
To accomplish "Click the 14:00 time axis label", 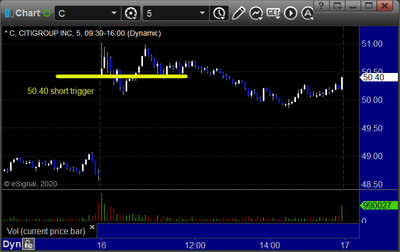I will pyautogui.click(x=270, y=245).
